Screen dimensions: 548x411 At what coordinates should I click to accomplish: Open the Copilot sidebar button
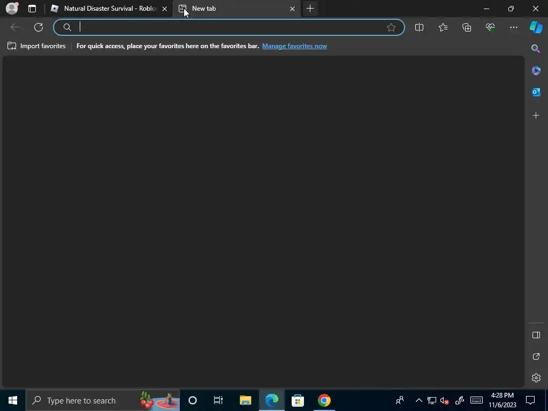[536, 27]
